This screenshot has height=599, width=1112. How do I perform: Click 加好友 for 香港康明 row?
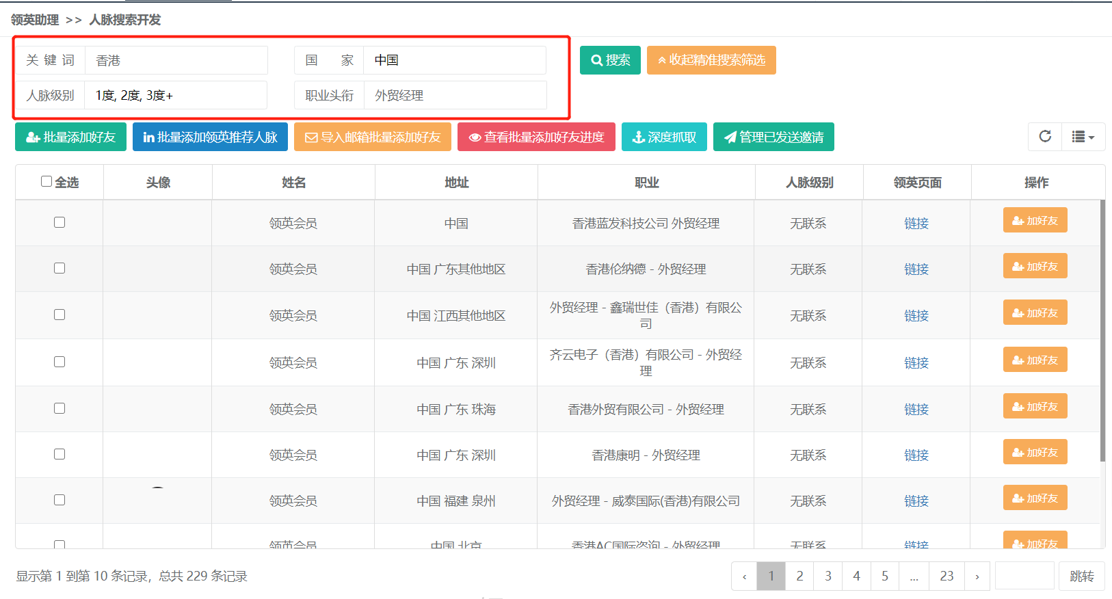click(1035, 452)
